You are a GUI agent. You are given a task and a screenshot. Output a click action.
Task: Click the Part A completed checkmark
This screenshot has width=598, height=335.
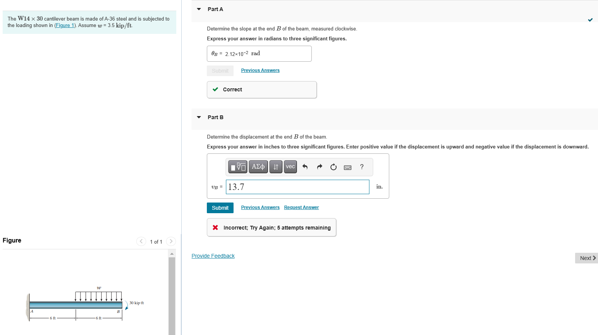tap(590, 20)
